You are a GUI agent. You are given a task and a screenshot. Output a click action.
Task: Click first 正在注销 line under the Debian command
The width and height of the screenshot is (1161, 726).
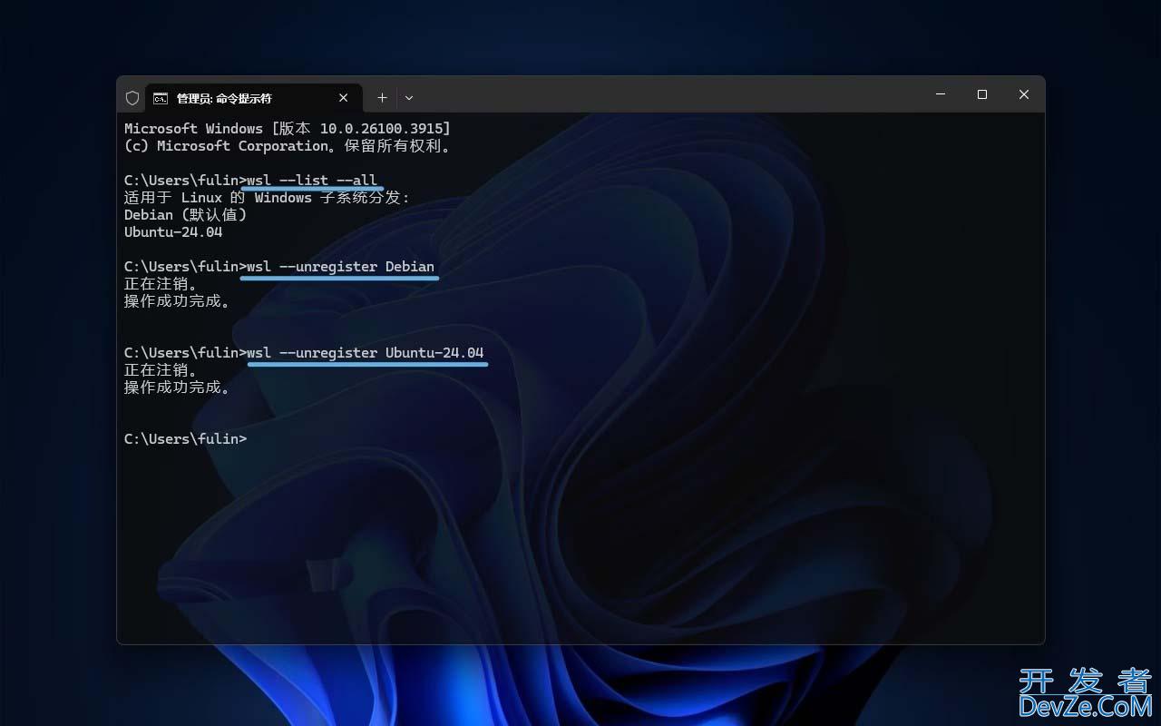click(x=161, y=284)
